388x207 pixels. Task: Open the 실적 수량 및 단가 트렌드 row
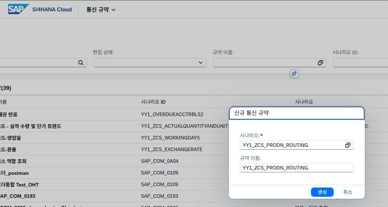(x=31, y=126)
